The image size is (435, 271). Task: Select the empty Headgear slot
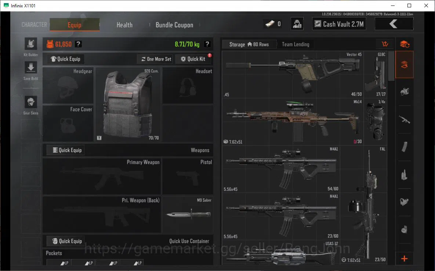click(x=68, y=85)
